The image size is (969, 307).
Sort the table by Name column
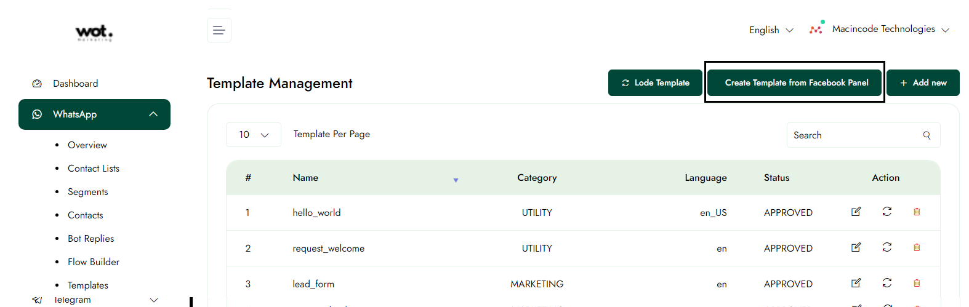(456, 180)
